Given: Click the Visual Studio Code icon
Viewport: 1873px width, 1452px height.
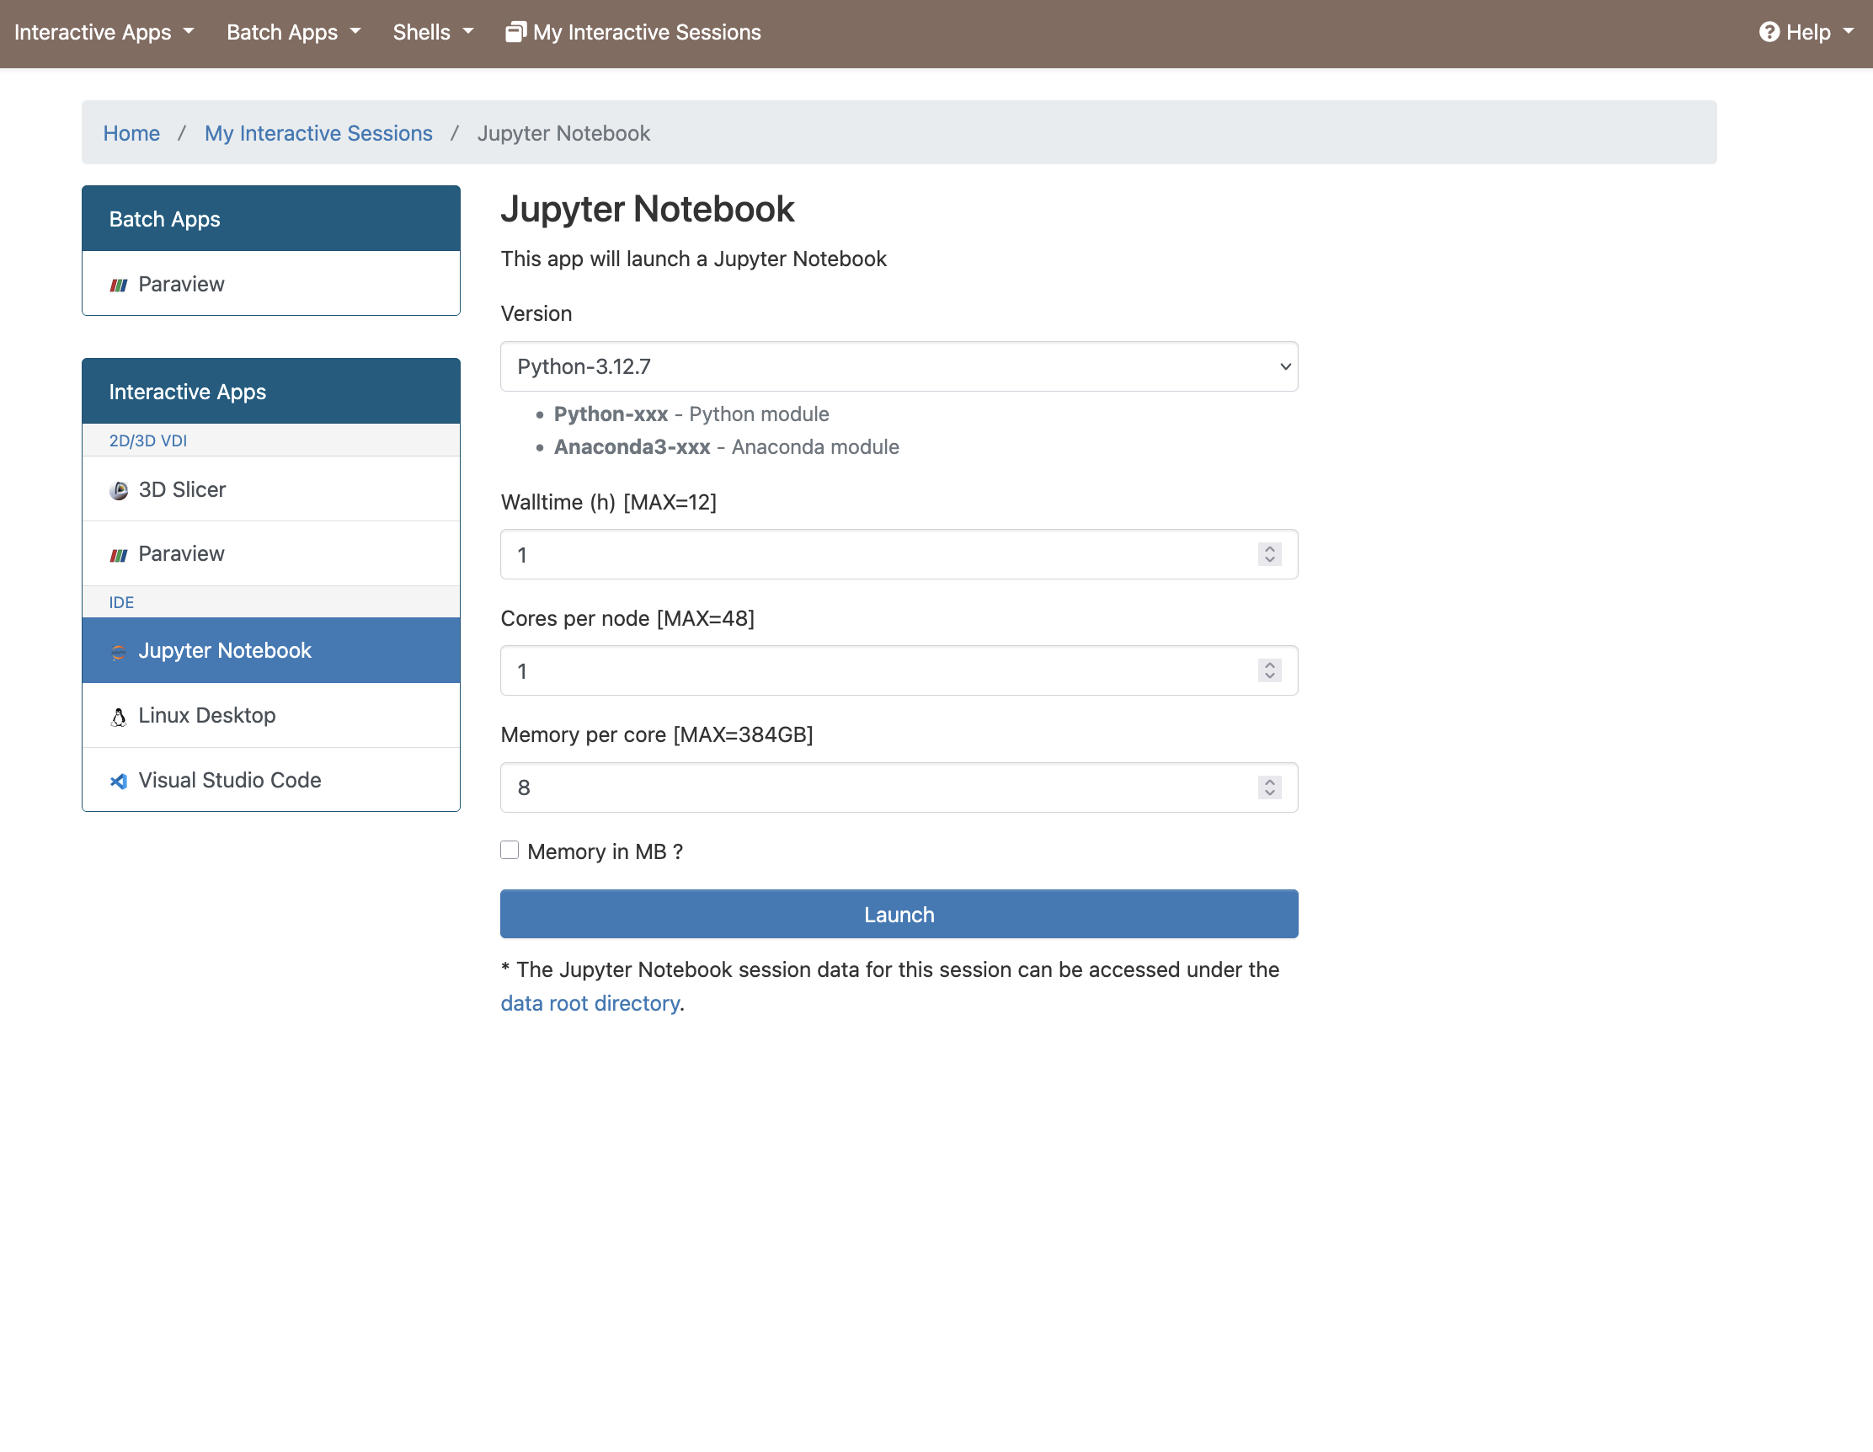Looking at the screenshot, I should click(x=119, y=782).
